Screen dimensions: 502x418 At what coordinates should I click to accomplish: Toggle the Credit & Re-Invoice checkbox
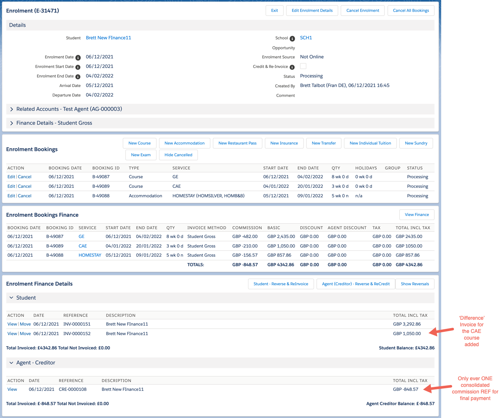pyautogui.click(x=303, y=66)
